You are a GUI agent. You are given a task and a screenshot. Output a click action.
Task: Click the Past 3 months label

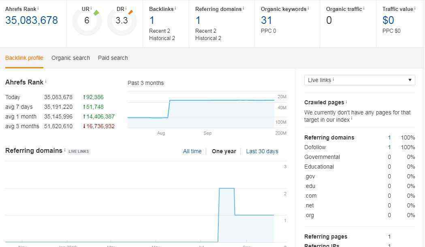click(145, 83)
